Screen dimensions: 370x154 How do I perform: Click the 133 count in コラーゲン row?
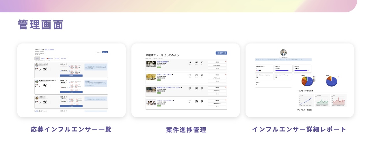click(x=196, y=101)
